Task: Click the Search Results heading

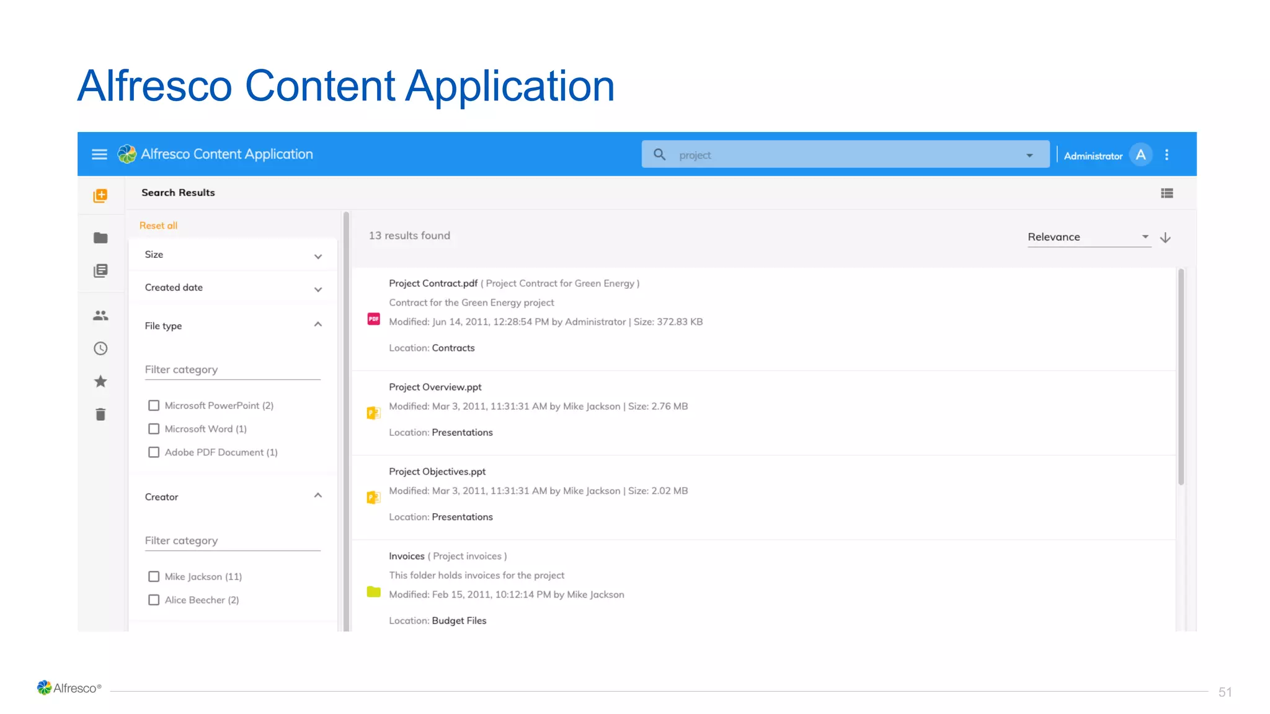Action: coord(178,193)
